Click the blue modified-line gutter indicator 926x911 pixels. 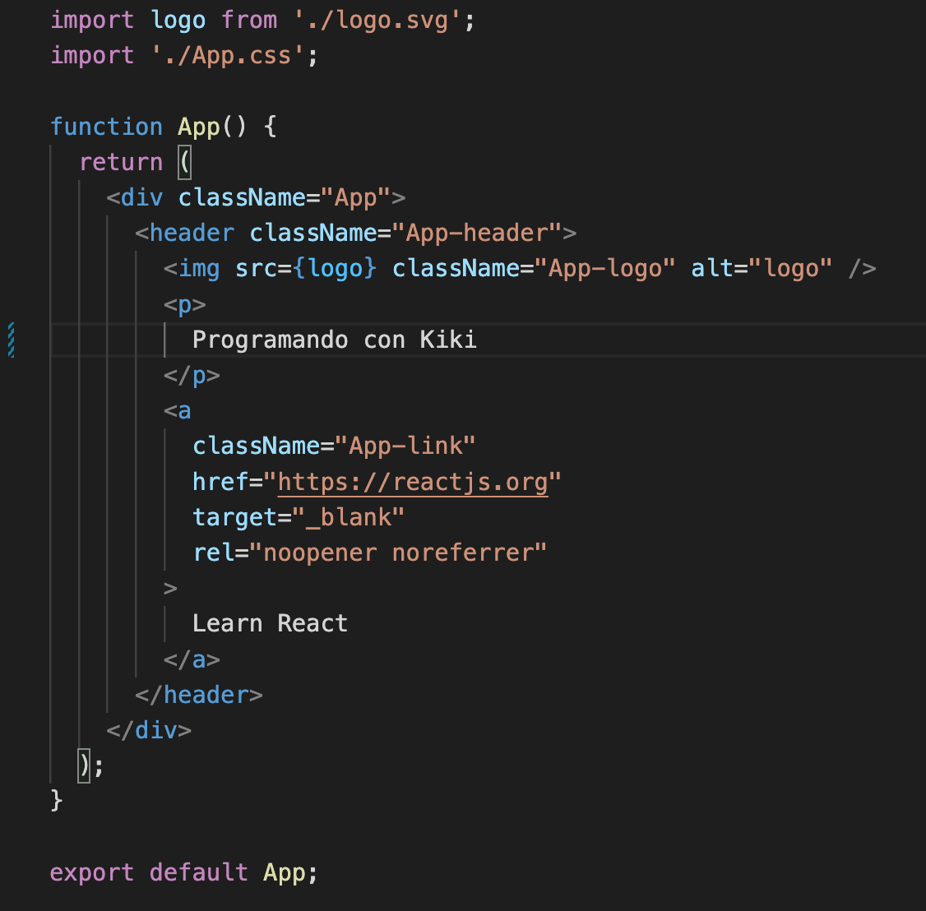coord(11,340)
